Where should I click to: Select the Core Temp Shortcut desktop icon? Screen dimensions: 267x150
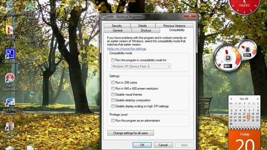(9, 130)
